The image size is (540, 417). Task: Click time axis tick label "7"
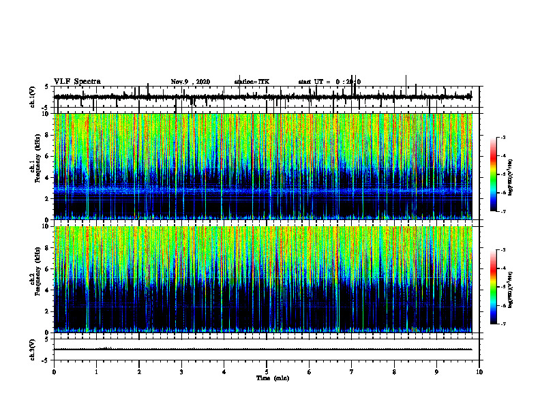point(352,372)
